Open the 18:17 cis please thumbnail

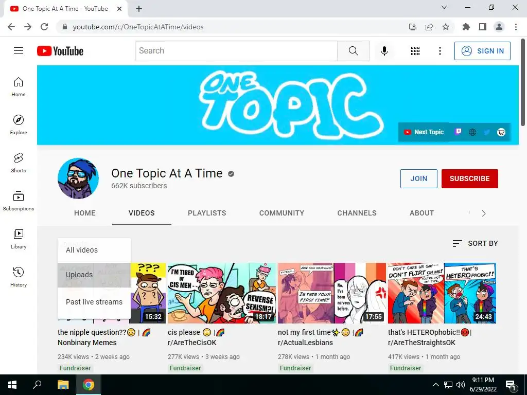pyautogui.click(x=222, y=293)
